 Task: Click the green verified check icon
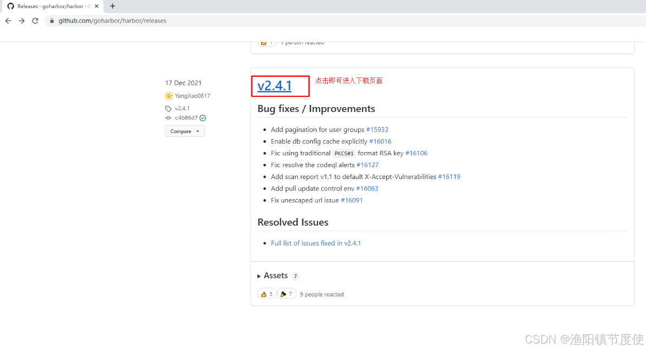click(x=203, y=118)
